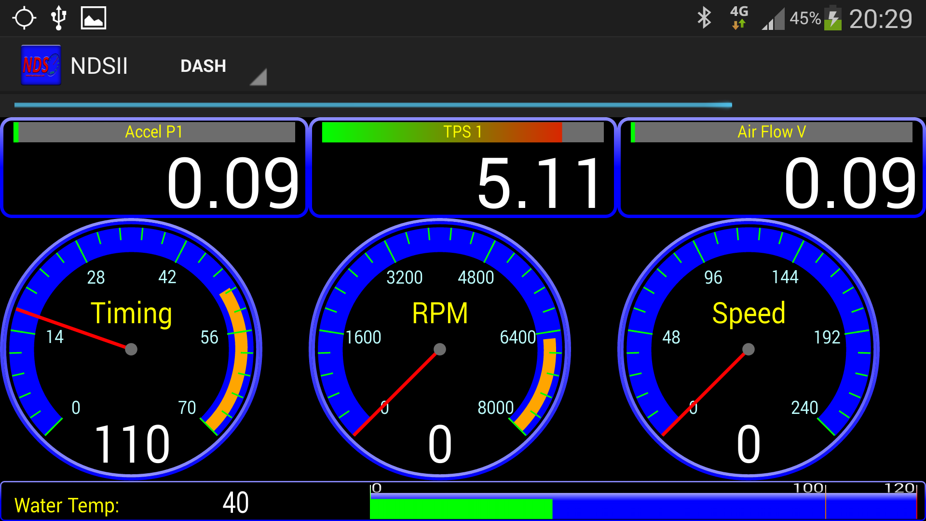Tap the USB connection status icon
The height and width of the screenshot is (521, 926).
coord(58,18)
